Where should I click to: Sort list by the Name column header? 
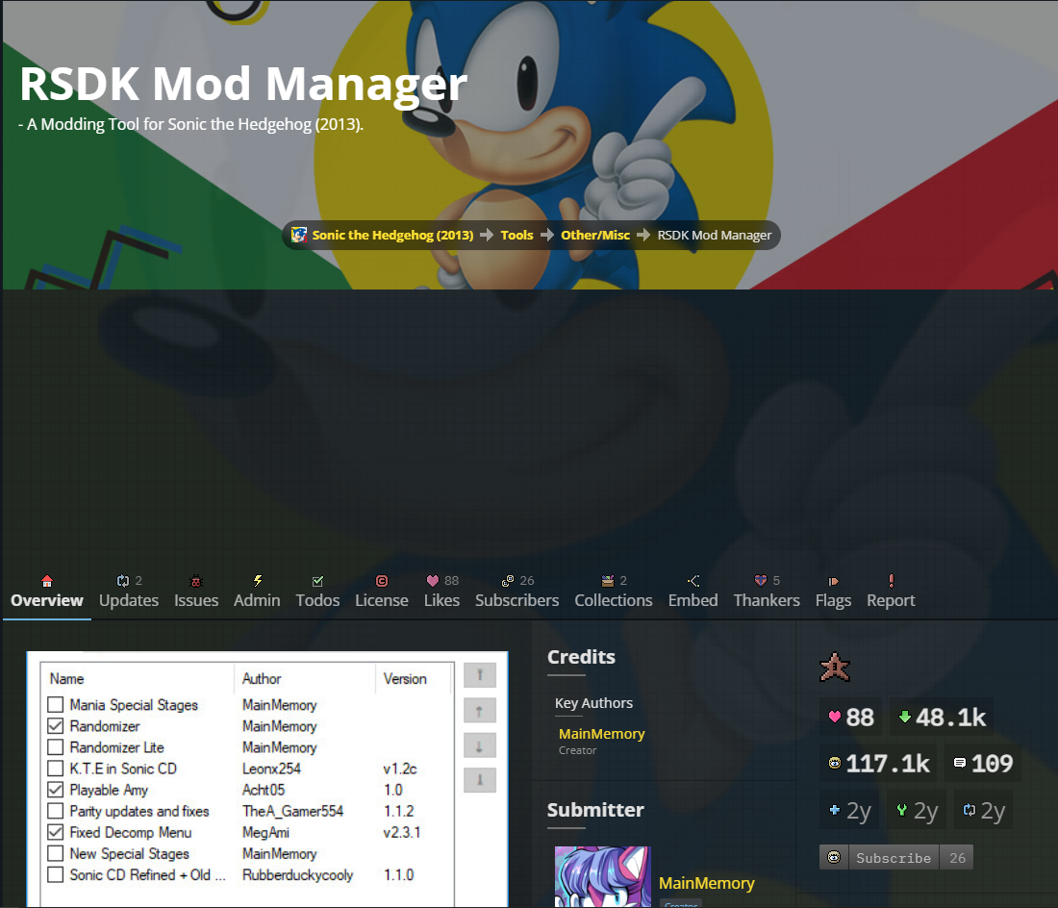[139, 679]
